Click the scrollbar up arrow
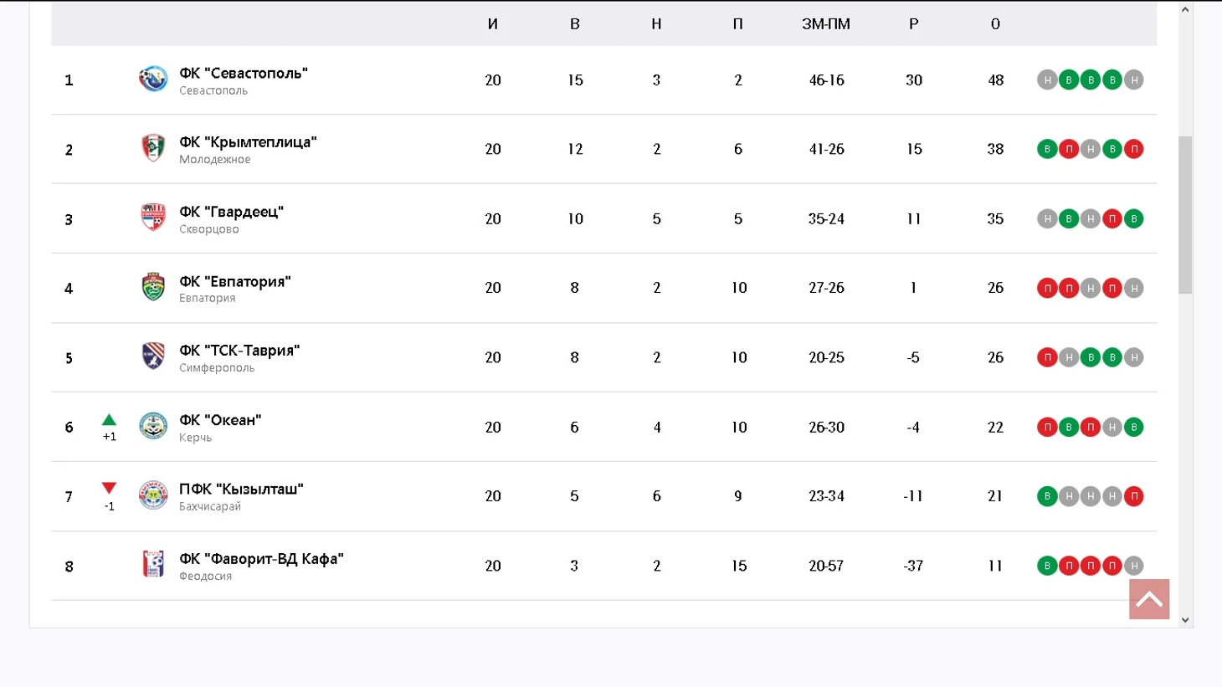Image resolution: width=1222 pixels, height=687 pixels. click(1185, 10)
